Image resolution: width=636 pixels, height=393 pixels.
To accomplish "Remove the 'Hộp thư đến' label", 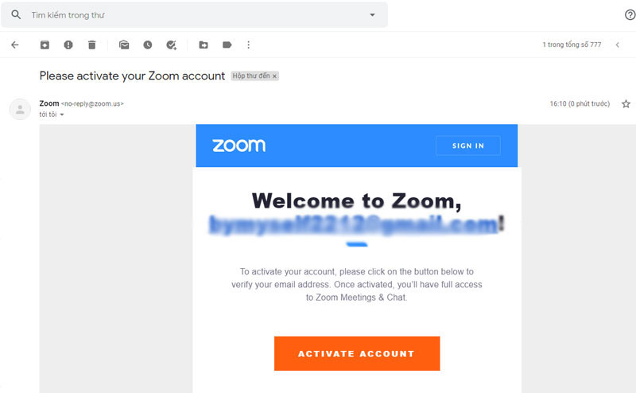I will click(274, 76).
